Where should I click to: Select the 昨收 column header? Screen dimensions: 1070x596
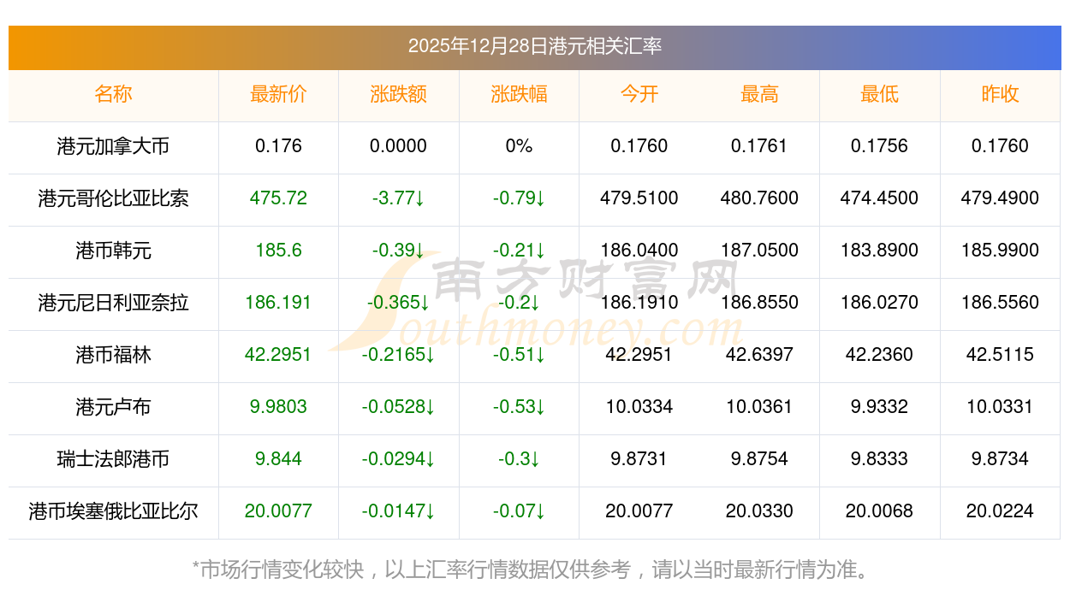click(x=1000, y=94)
